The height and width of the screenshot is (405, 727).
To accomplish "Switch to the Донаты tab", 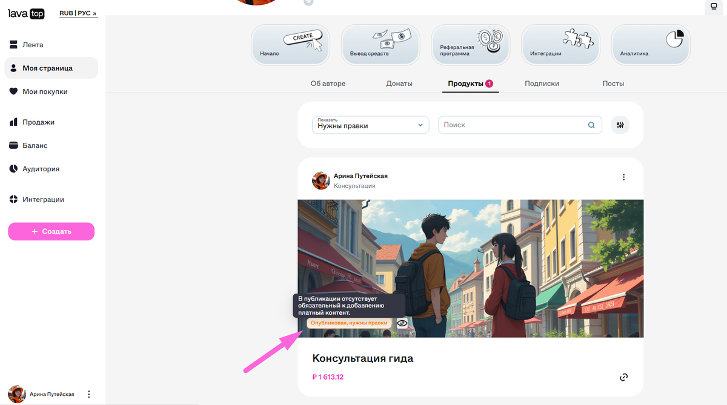I will tap(399, 84).
